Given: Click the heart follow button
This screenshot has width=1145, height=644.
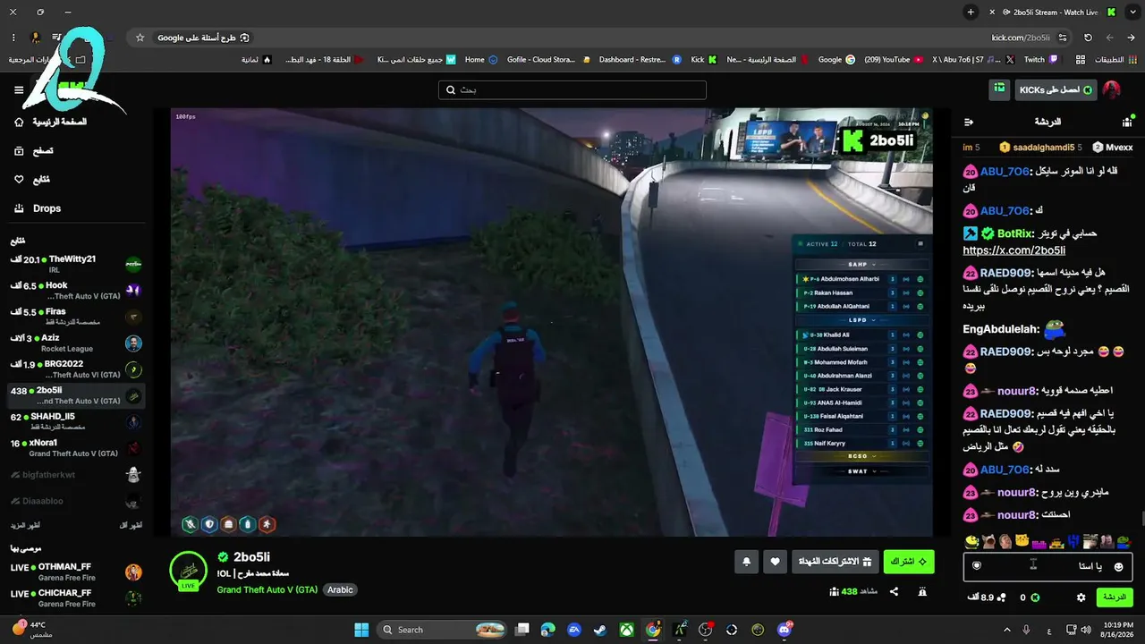Looking at the screenshot, I should (x=776, y=562).
